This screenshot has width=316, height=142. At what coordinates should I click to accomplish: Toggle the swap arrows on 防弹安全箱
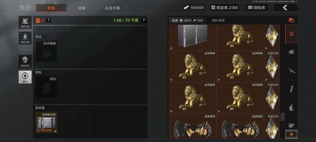55,131
